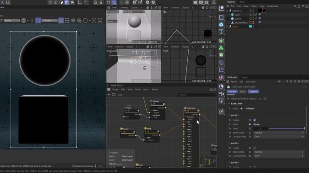The image size is (309, 173).
Task: Toggle the Advanced Overlay Options checkbox
Action: point(265,99)
